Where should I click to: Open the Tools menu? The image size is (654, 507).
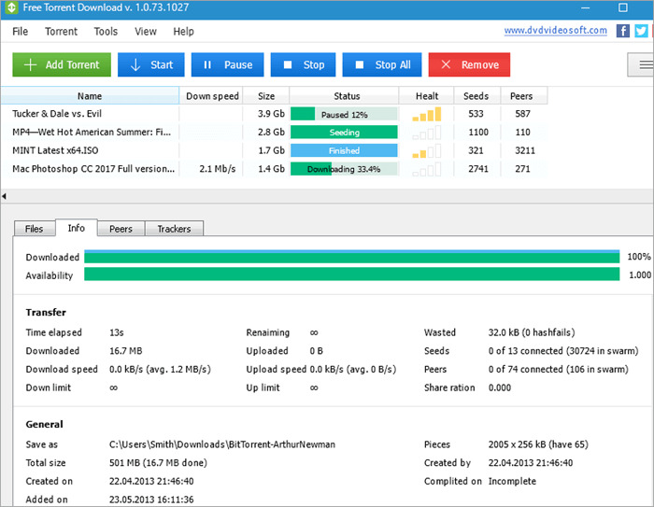click(106, 31)
